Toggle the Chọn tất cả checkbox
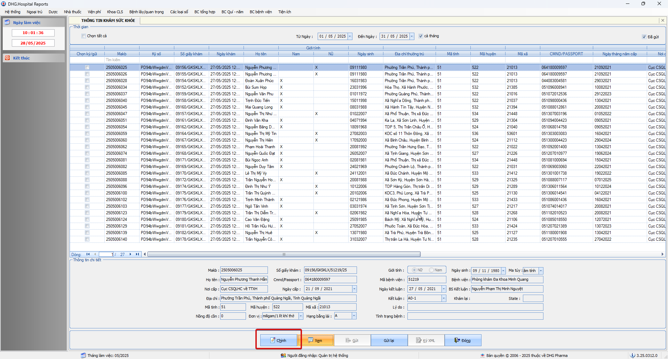This screenshot has height=359, width=668. click(x=83, y=36)
